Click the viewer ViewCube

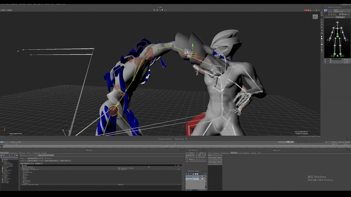[x=315, y=17]
